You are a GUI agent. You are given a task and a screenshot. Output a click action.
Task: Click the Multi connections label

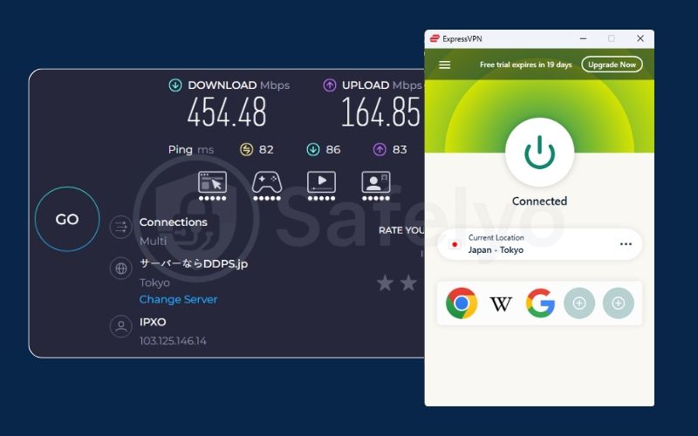pos(153,241)
